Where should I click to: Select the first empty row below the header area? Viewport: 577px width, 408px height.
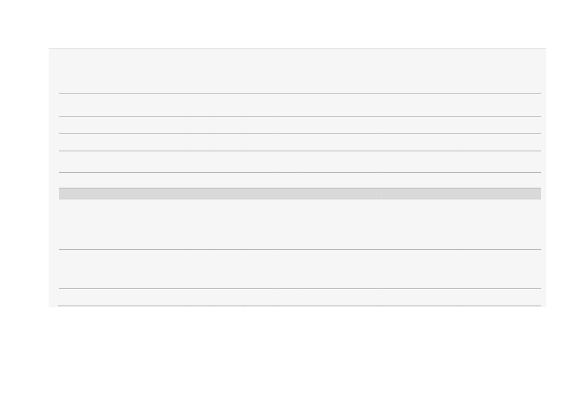300,105
